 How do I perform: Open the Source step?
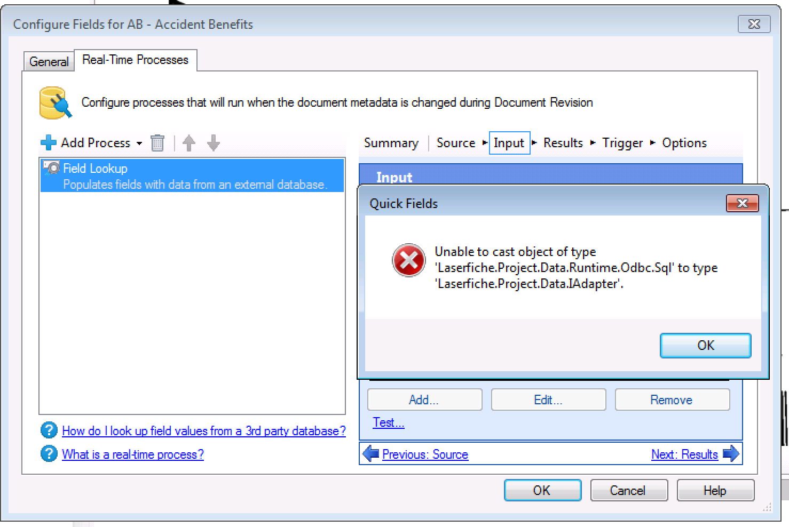pyautogui.click(x=456, y=143)
